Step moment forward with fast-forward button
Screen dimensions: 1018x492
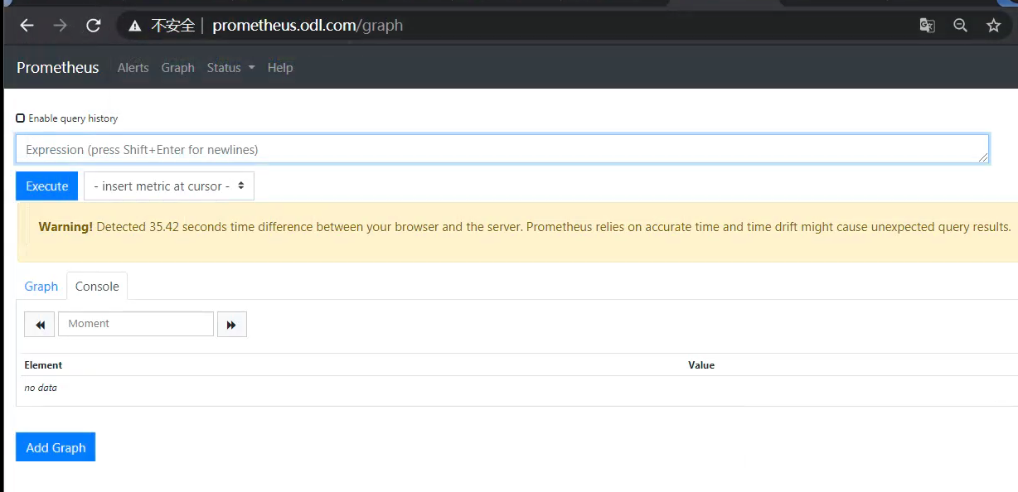click(232, 324)
